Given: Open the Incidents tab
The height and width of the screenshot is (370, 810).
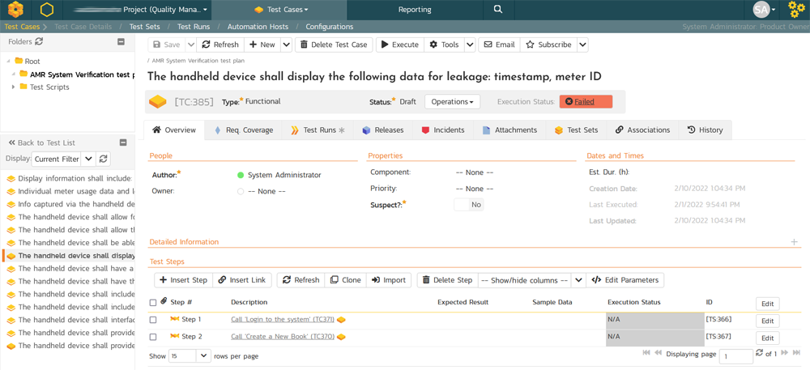Looking at the screenshot, I should 442,130.
